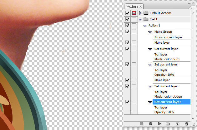Screen dimensions: 197x130
Task: Close the Actions panel window
Action: pyautogui.click(x=194, y=3)
